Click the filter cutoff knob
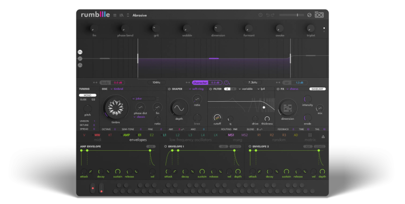Screen dimensions: 405x204 pyautogui.click(x=217, y=118)
